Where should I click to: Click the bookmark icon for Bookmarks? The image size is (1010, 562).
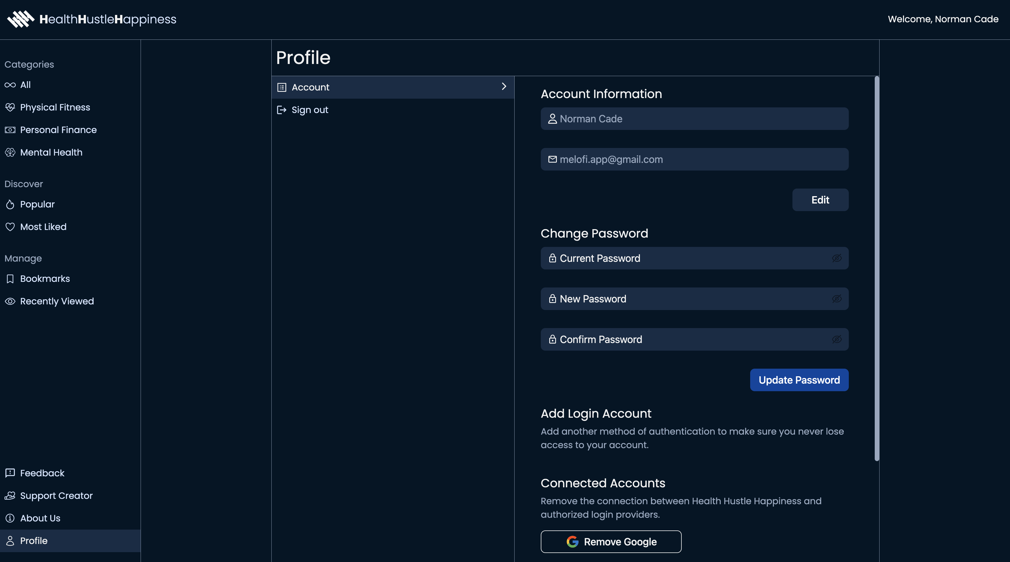[10, 279]
